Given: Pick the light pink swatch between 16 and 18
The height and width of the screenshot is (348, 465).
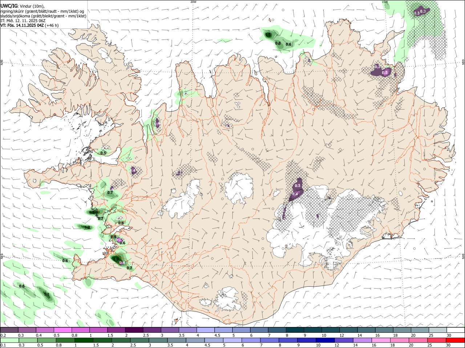Looking at the screenshot, I should click(381, 340).
